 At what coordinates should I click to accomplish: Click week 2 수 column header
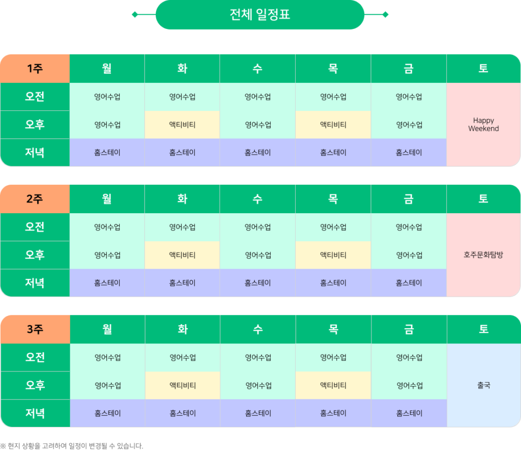coord(258,199)
